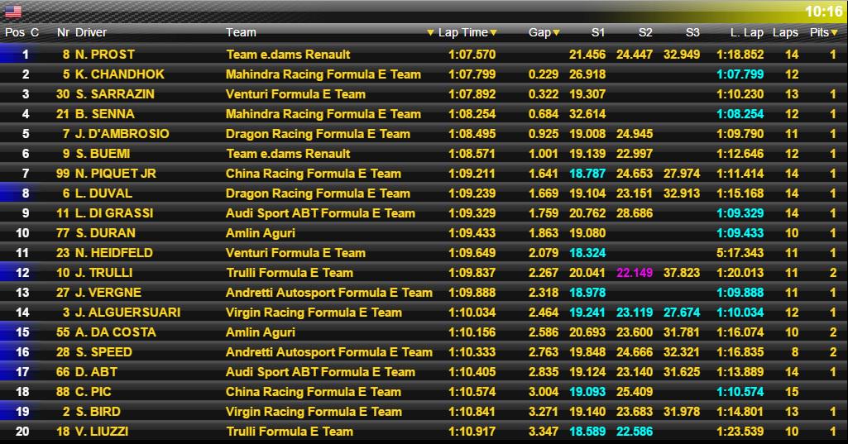Click the gap value 0.229
This screenshot has height=444, width=848.
coord(543,74)
